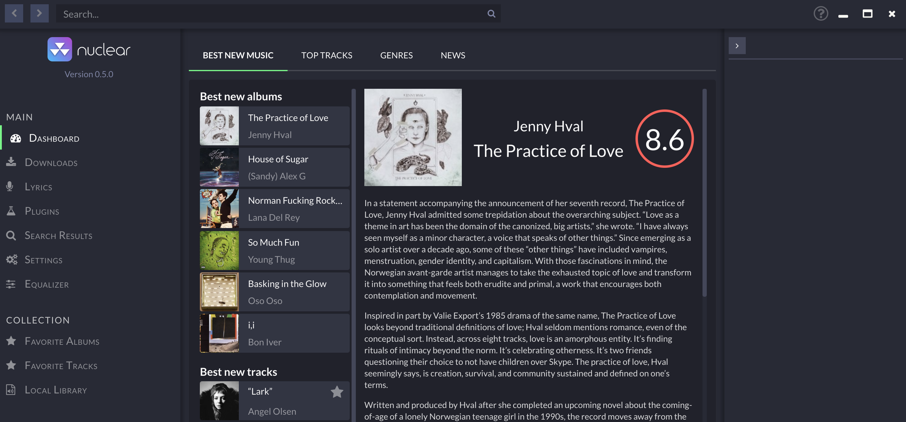Click the Practice of Love cover art
Image resolution: width=906 pixels, height=422 pixels.
click(412, 137)
